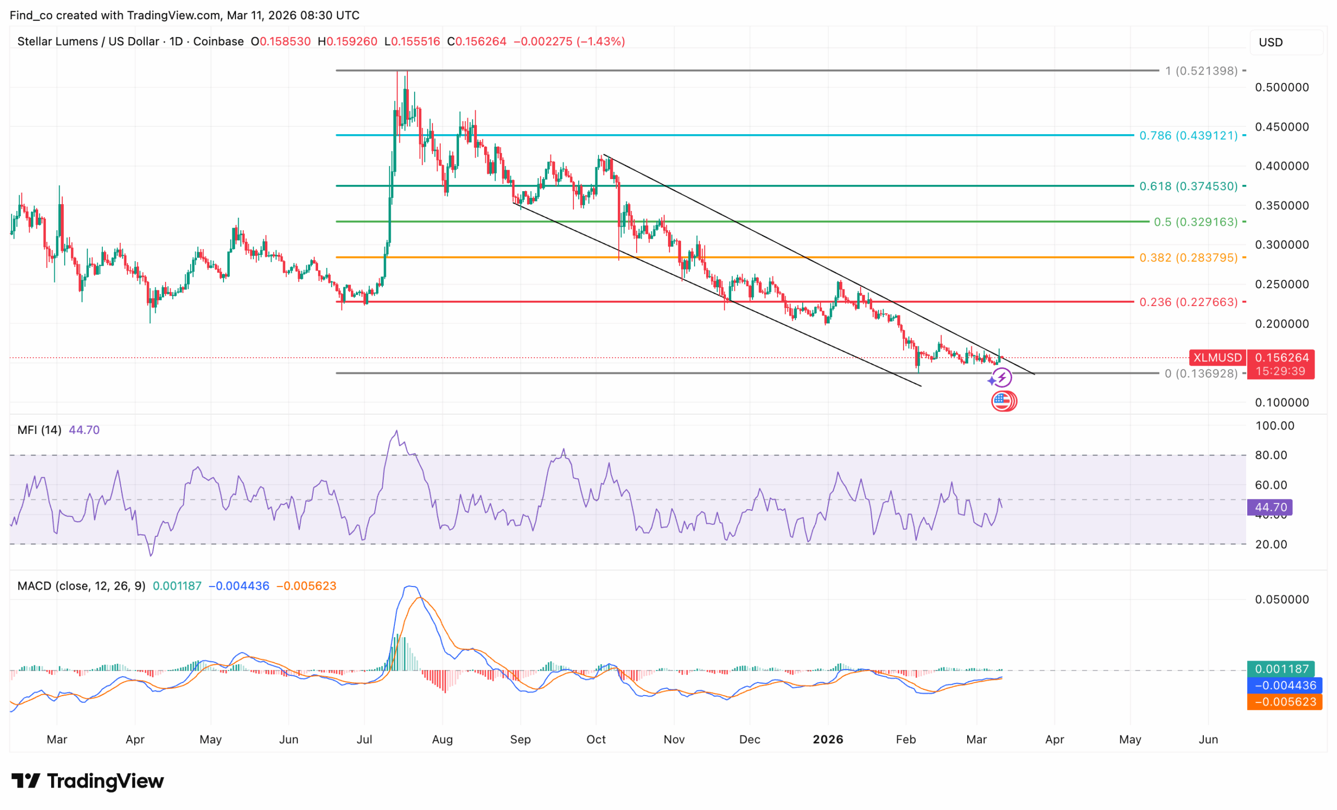Click the 0.300000 price axis label
The height and width of the screenshot is (810, 1337).
(1282, 245)
